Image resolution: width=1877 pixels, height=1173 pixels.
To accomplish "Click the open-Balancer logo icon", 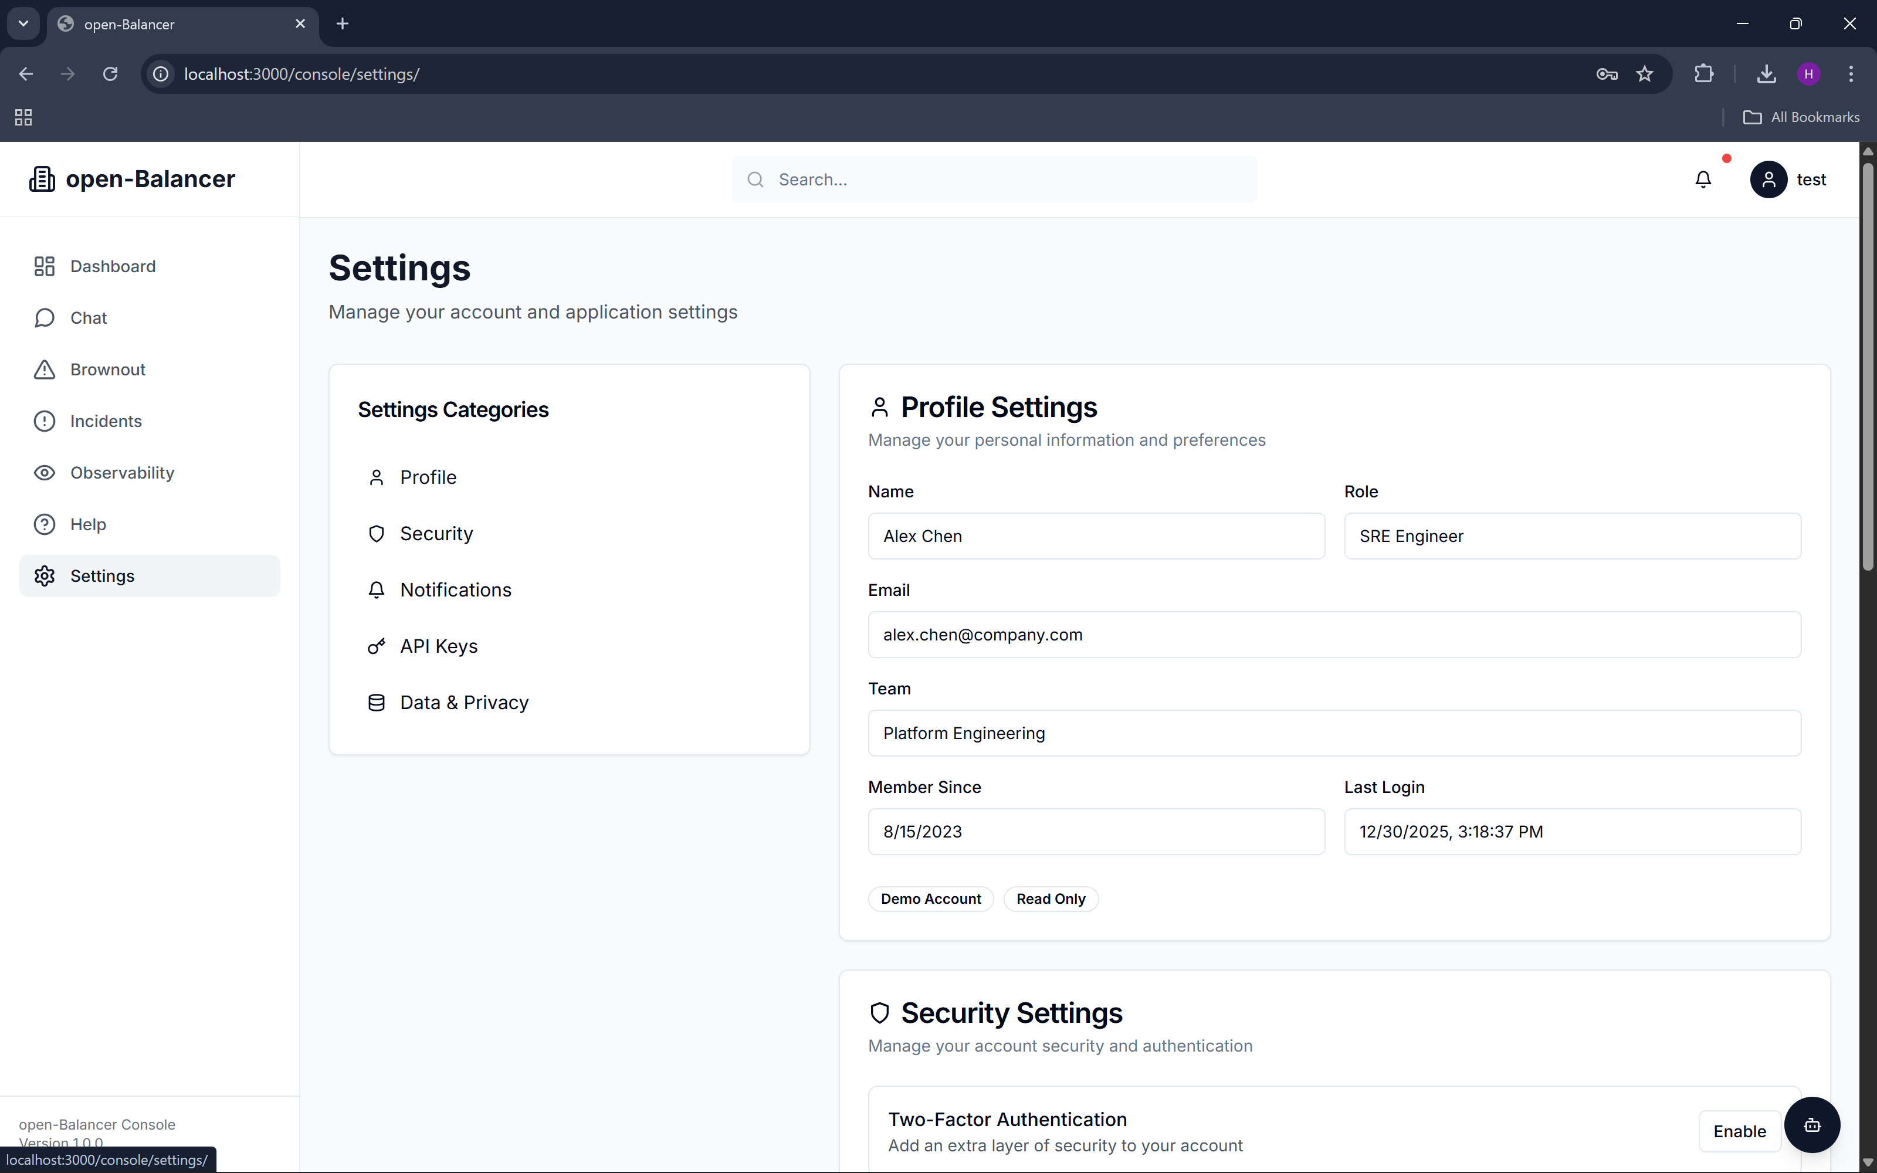I will [x=42, y=179].
